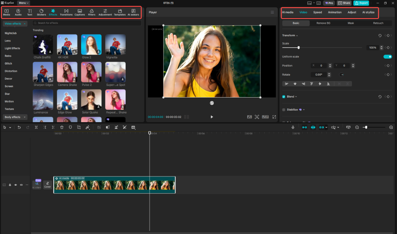
Task: Click the microphone record icon above the timeline
Action: pyautogui.click(x=292, y=127)
